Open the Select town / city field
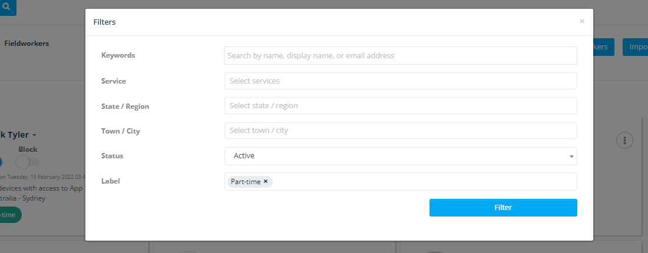This screenshot has width=648, height=253. (x=401, y=131)
